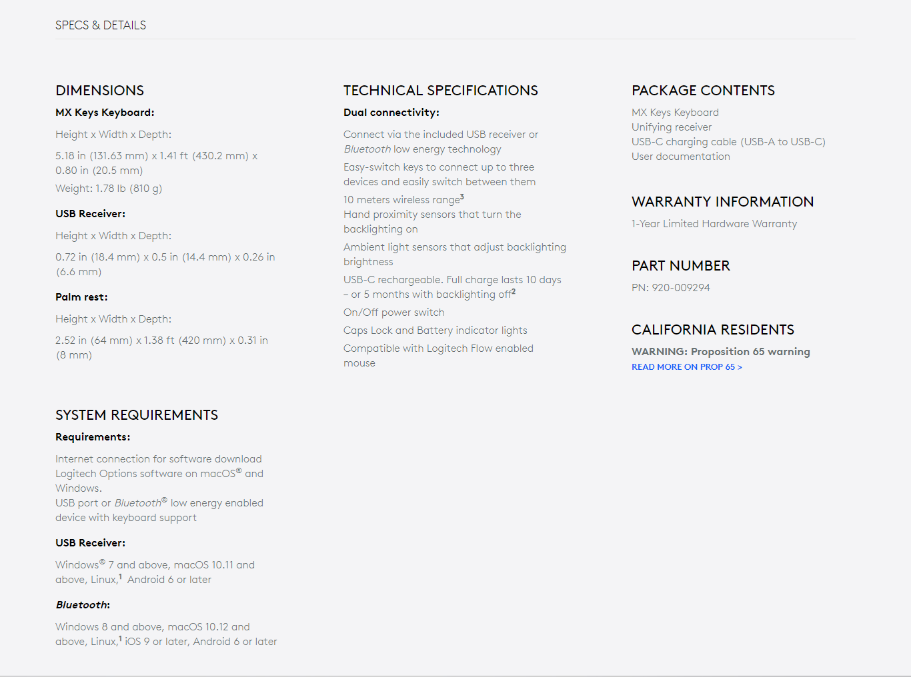The height and width of the screenshot is (677, 911).
Task: Click the Palm rest subheading
Action: point(81,297)
